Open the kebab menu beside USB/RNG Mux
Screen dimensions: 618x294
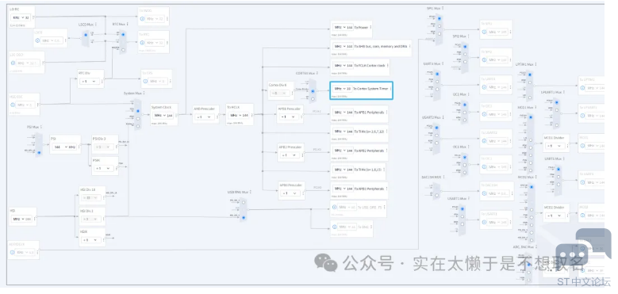[x=251, y=192]
